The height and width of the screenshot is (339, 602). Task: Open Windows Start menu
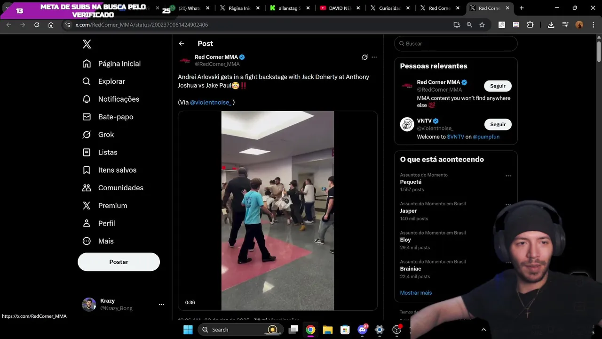coord(188,330)
